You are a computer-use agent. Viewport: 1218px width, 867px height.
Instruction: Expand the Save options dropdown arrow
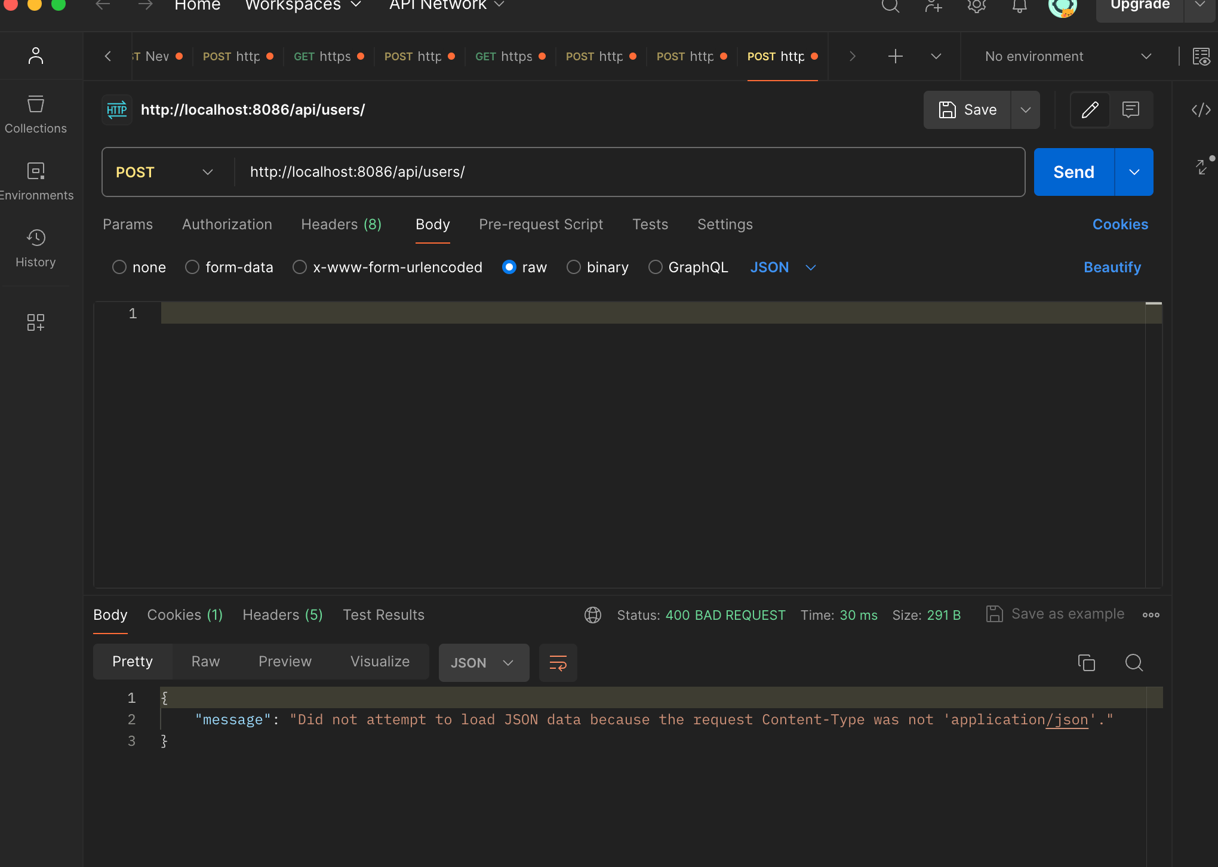click(1025, 110)
